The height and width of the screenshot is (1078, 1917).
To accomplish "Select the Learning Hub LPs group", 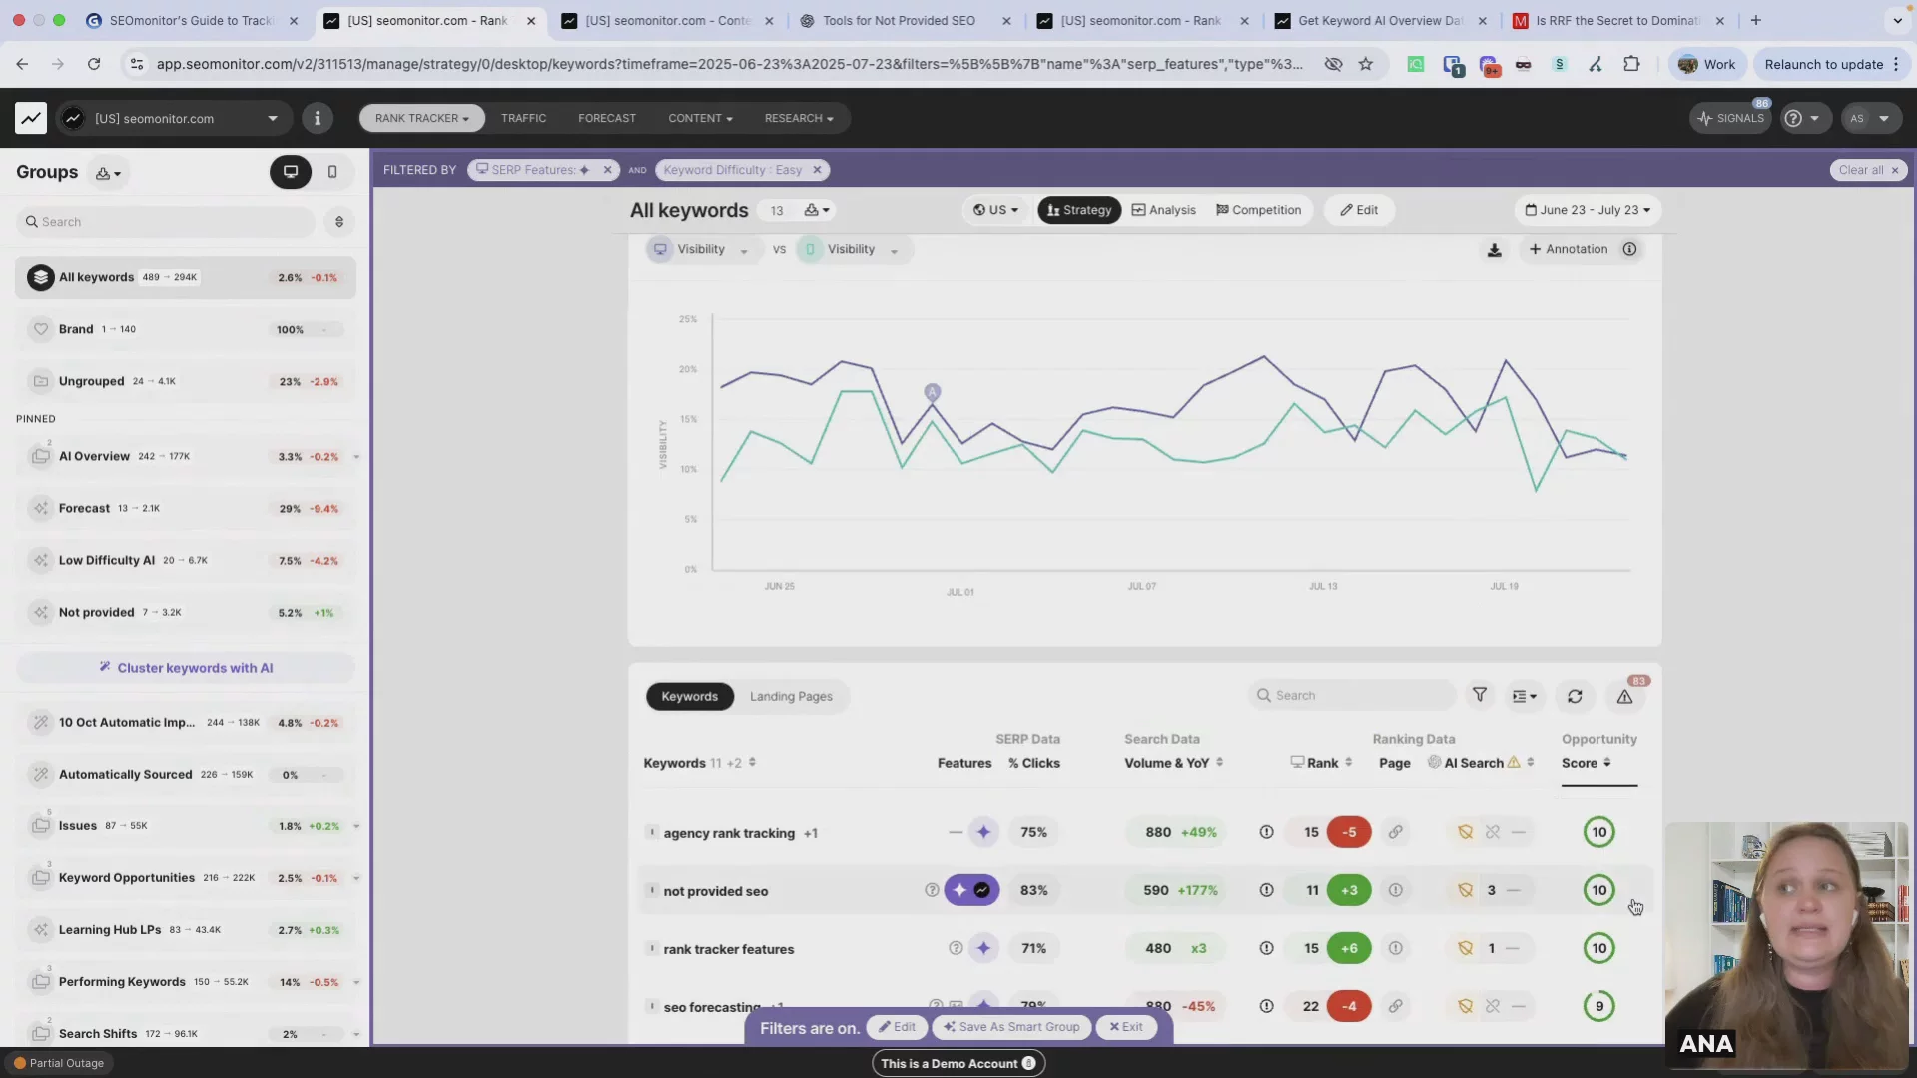I will tap(186, 929).
